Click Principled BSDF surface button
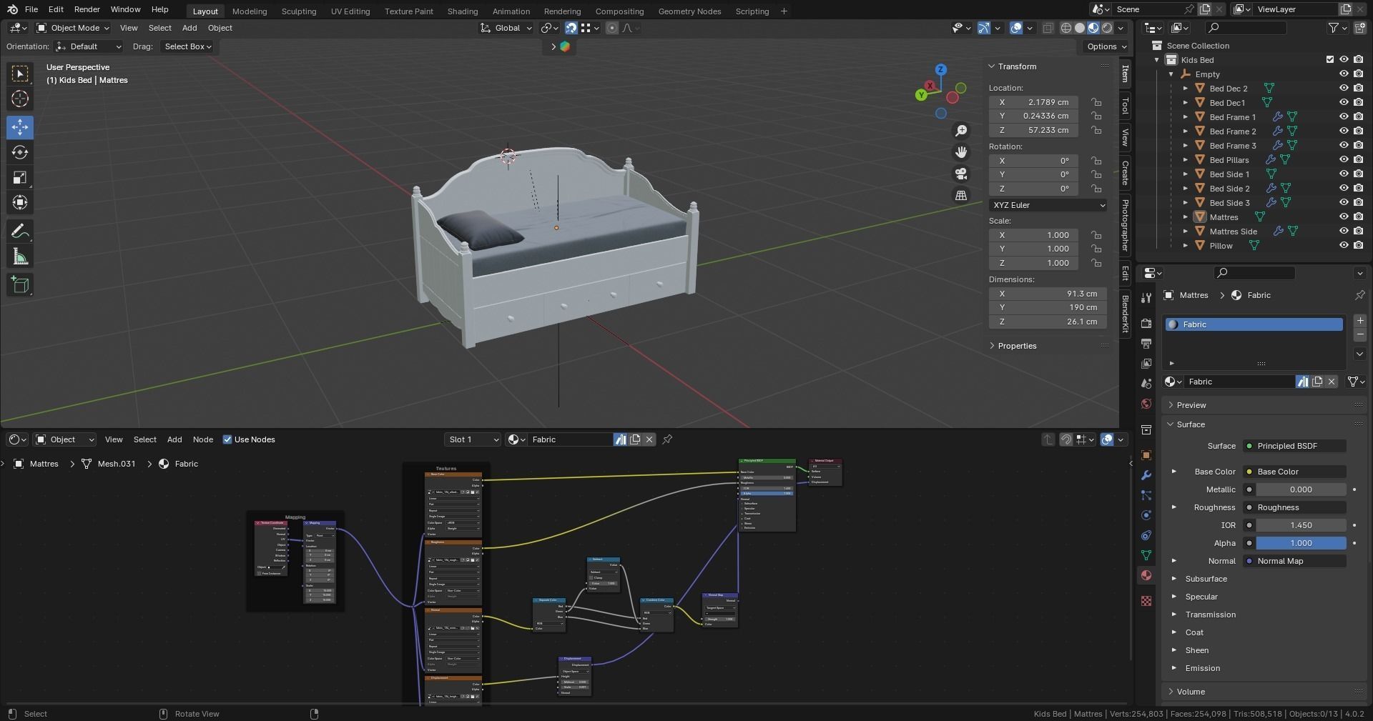1373x721 pixels. tap(1294, 446)
